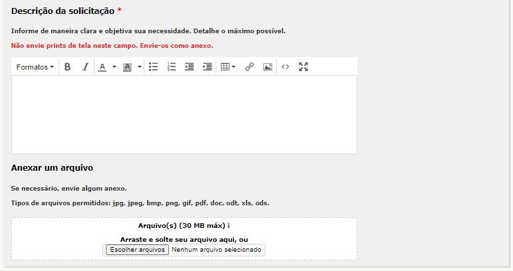The image size is (513, 271).
Task: Open the table insert dropdown
Action: click(228, 67)
